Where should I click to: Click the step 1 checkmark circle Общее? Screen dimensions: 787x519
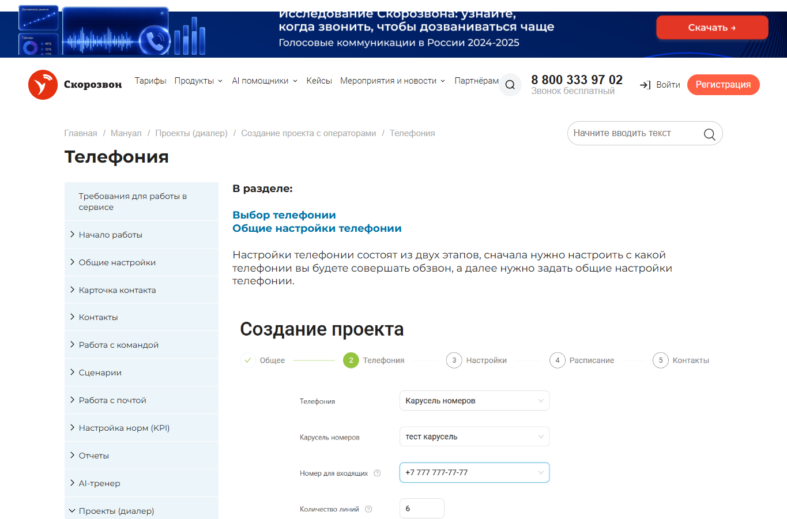(248, 360)
